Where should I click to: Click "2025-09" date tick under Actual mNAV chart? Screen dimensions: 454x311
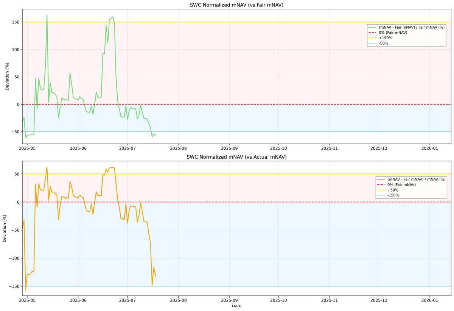click(229, 301)
